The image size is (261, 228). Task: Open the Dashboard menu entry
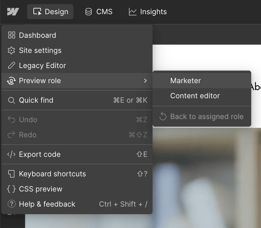pyautogui.click(x=38, y=35)
